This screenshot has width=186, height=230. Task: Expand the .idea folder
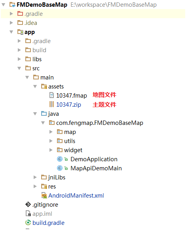pyautogui.click(x=11, y=23)
